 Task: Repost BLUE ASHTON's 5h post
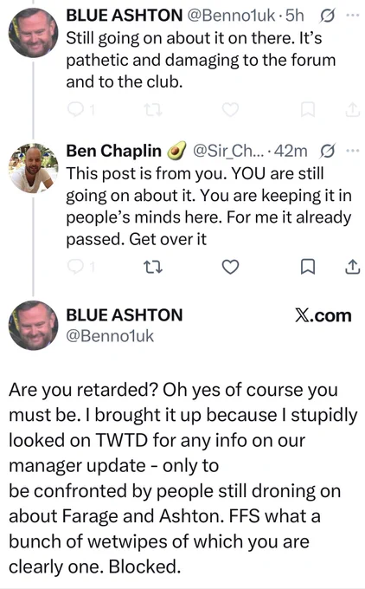coord(153,110)
